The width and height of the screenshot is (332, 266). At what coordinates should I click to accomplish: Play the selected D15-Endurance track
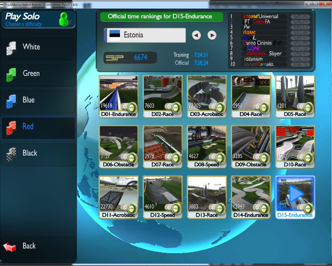click(x=295, y=194)
